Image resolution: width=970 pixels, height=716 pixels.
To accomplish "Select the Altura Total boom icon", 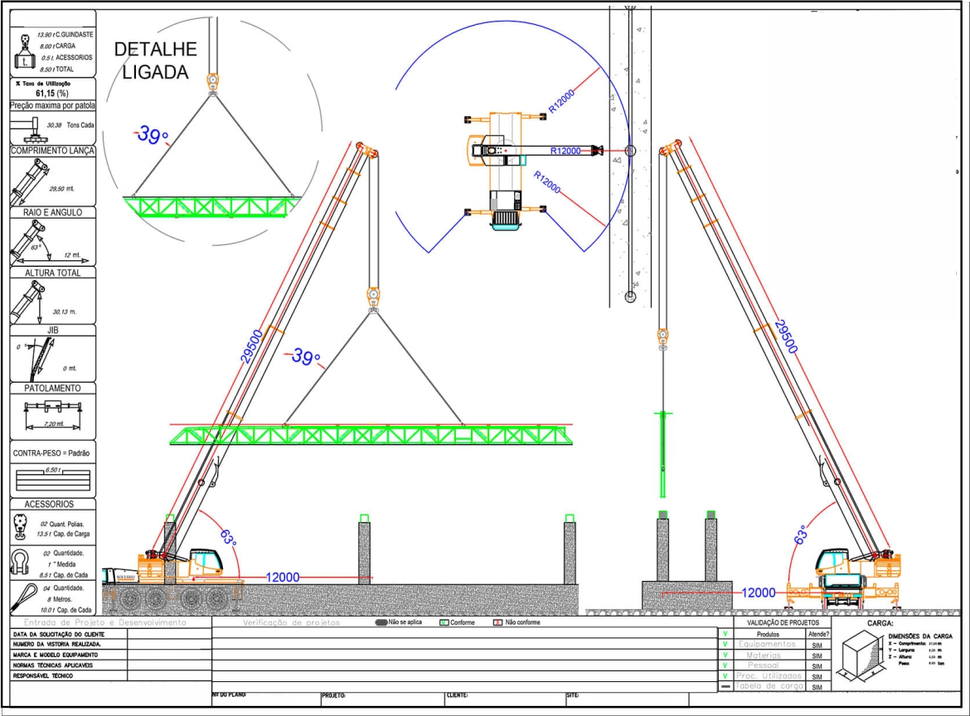I will [x=28, y=302].
